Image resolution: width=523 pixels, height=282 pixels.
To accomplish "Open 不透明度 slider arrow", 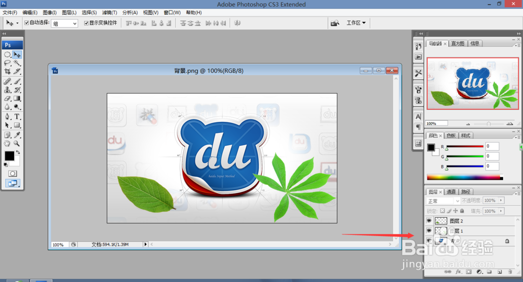I will pyautogui.click(x=501, y=200).
